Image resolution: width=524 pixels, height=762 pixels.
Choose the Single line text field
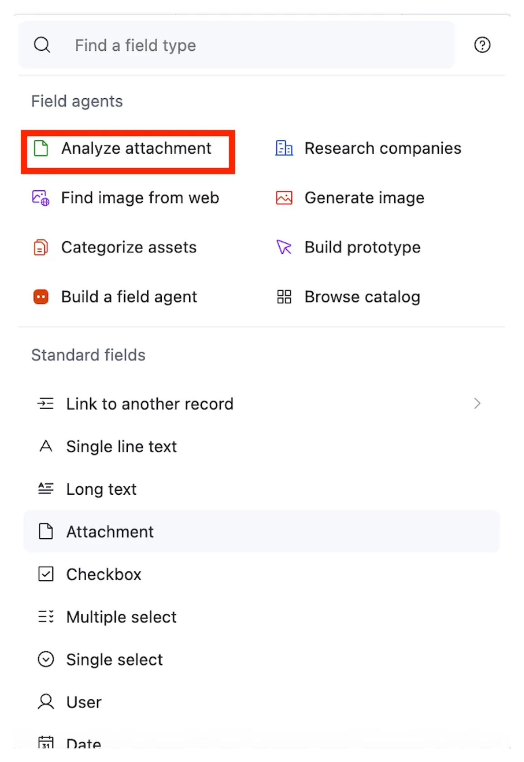[x=122, y=446]
